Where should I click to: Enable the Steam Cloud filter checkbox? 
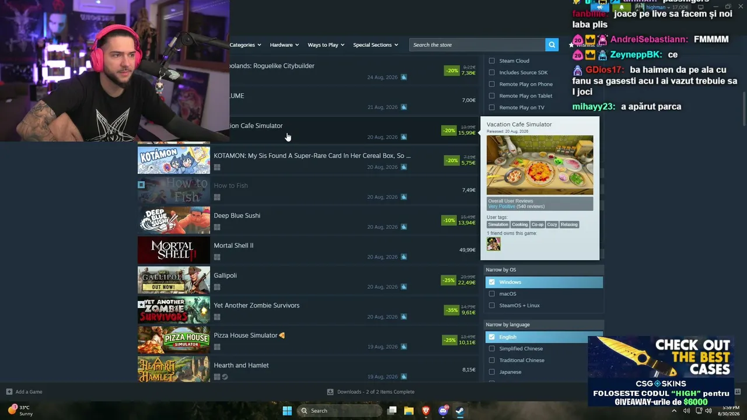[491, 61]
